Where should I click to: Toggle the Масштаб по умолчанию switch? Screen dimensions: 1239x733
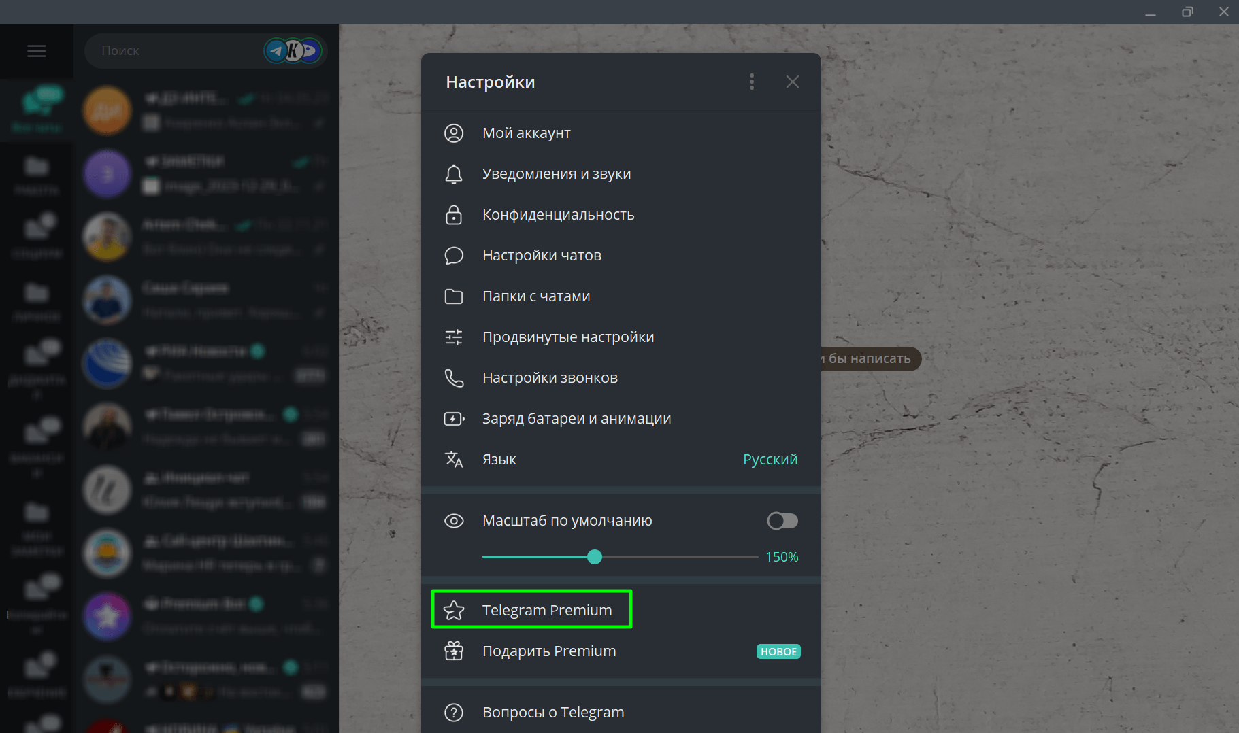[782, 521]
